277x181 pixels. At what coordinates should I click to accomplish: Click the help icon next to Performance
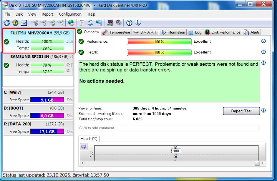tap(263, 41)
